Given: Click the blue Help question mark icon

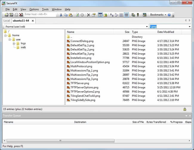Looking at the screenshot, I should coord(169,15).
